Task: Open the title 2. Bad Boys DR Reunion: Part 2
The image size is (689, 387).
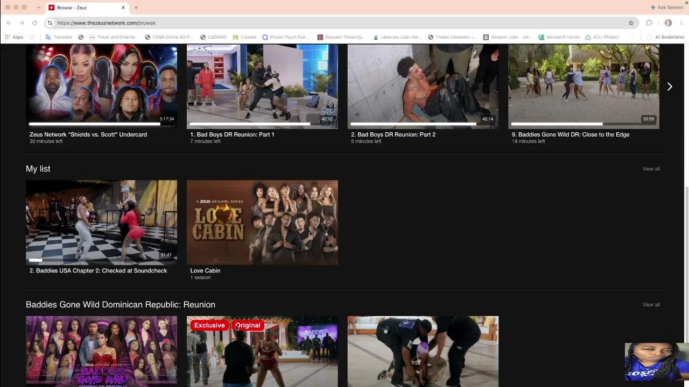Action: [393, 134]
